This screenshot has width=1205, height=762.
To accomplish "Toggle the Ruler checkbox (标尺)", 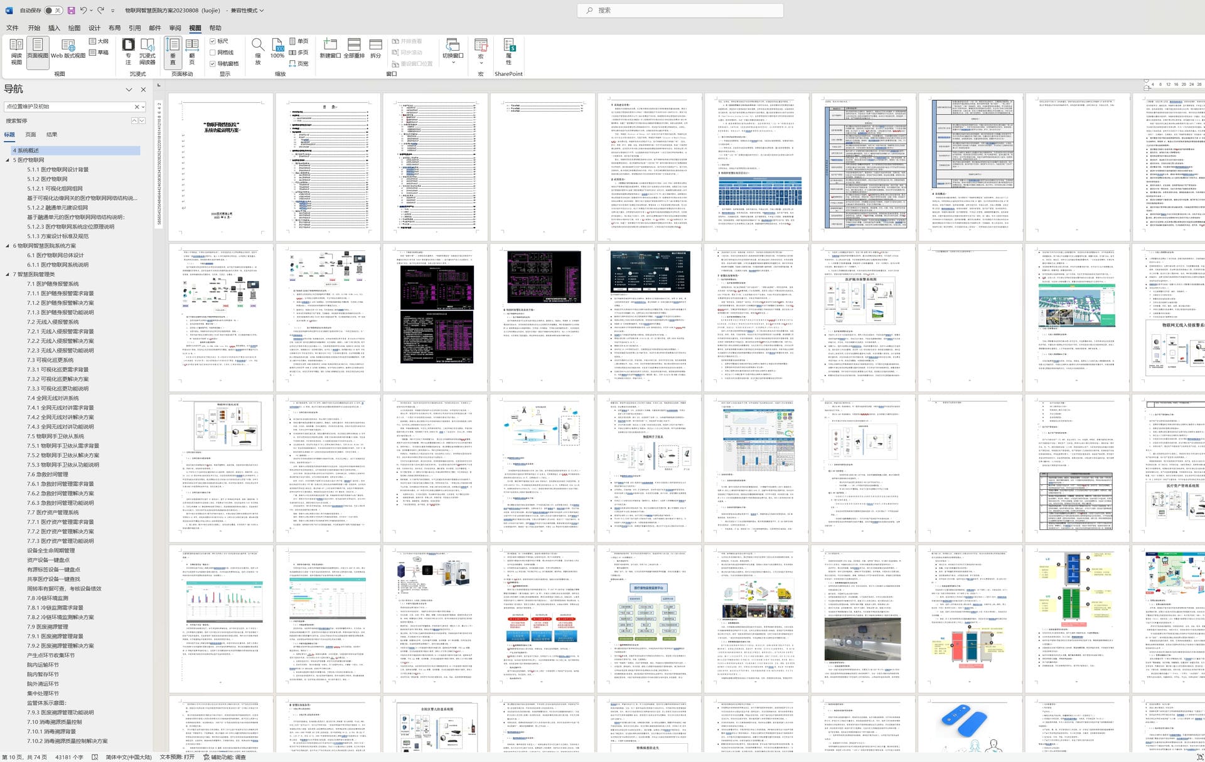I will click(x=213, y=41).
